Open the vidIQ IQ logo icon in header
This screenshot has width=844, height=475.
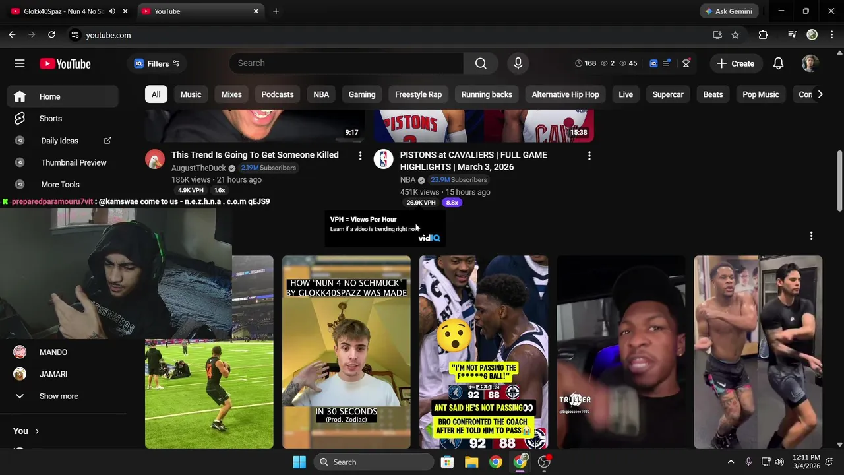click(653, 63)
